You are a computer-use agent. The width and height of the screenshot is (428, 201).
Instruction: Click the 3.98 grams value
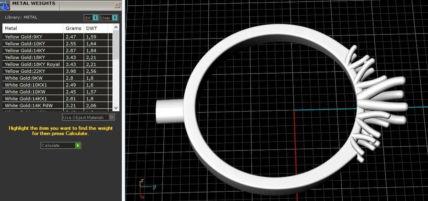coord(71,71)
